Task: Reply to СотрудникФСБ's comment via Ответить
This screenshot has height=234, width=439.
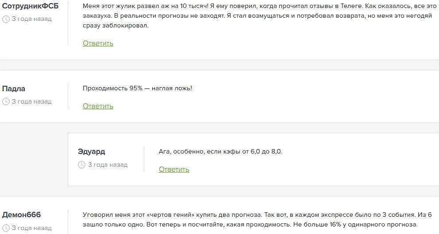Action: coord(98,43)
